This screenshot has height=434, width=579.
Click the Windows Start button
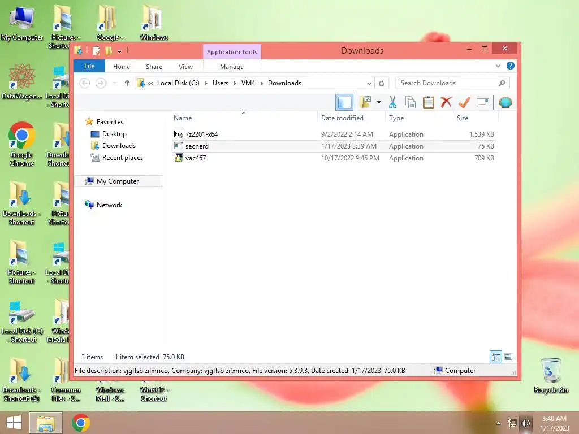pyautogui.click(x=14, y=423)
